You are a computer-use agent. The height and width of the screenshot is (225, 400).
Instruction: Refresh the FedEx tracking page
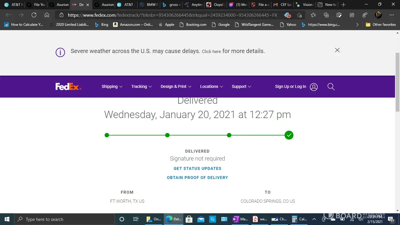34,15
